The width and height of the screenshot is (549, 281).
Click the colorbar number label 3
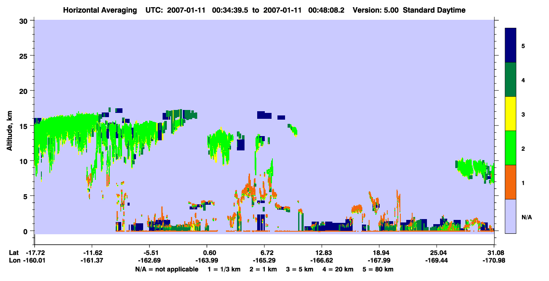(523, 114)
